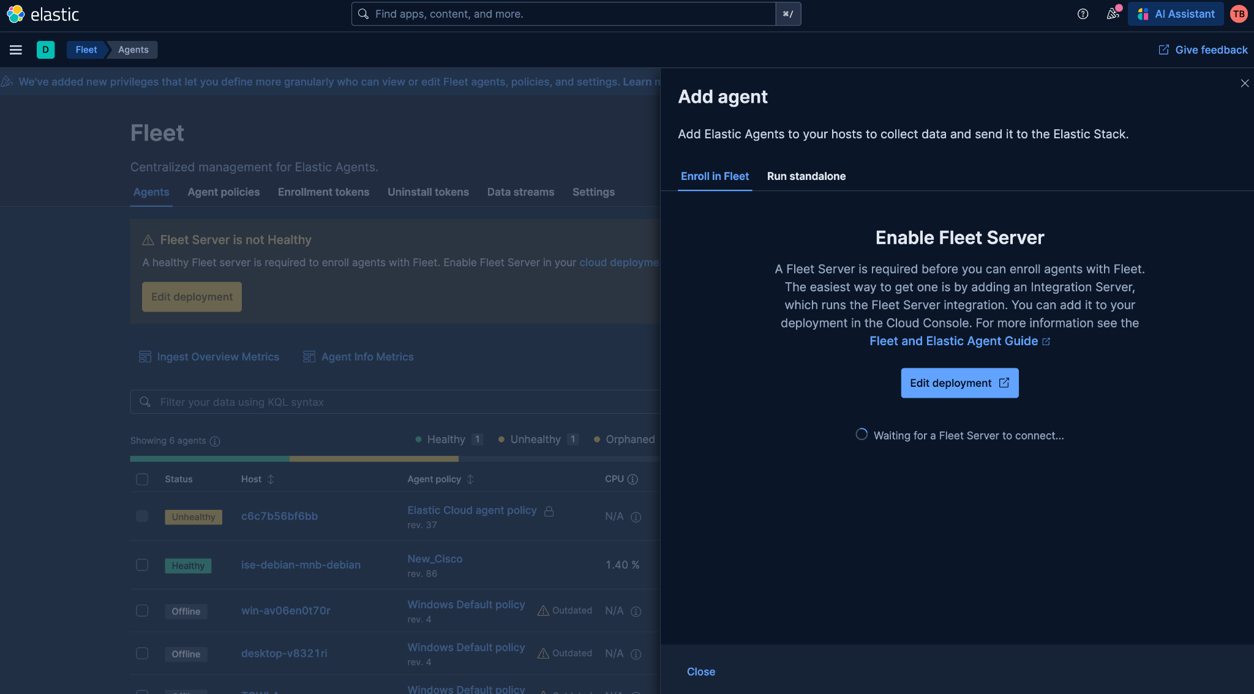Click the Elastic logo
The width and height of the screenshot is (1254, 694).
(43, 14)
